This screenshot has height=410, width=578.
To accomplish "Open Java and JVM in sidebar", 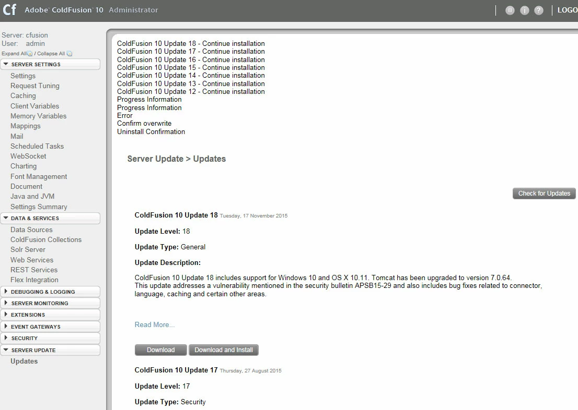I will tap(32, 196).
